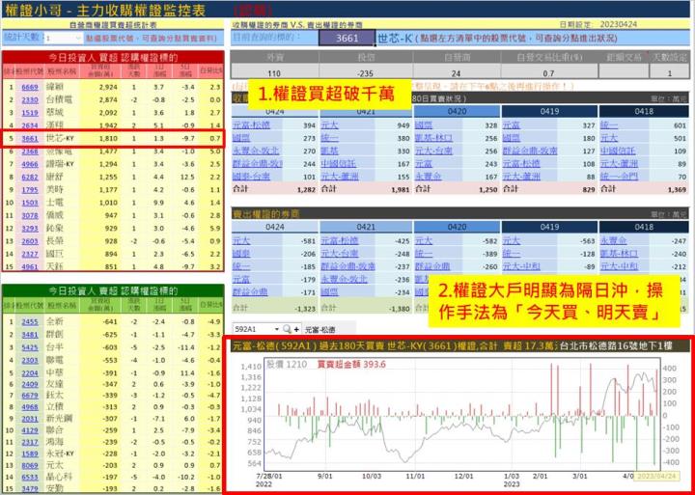
Task: Open stock code link 2634
Action: 30,125
